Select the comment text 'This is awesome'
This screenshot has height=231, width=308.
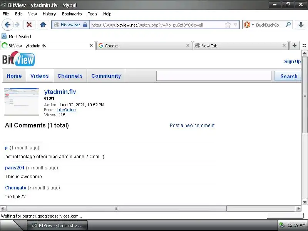click(23, 177)
